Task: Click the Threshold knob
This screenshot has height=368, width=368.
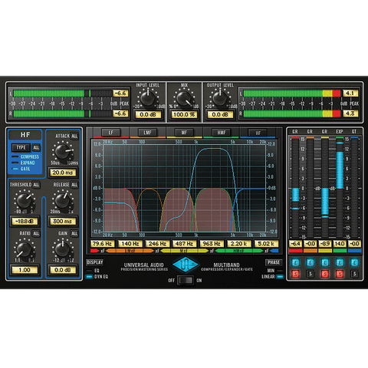Action: click(24, 200)
